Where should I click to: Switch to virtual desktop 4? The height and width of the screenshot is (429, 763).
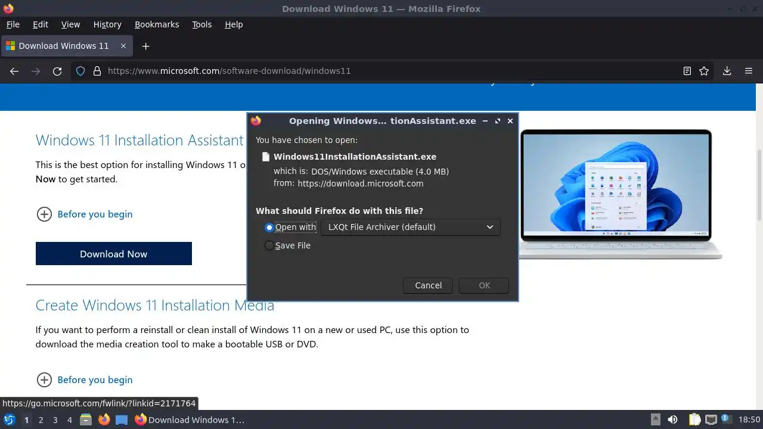point(69,420)
